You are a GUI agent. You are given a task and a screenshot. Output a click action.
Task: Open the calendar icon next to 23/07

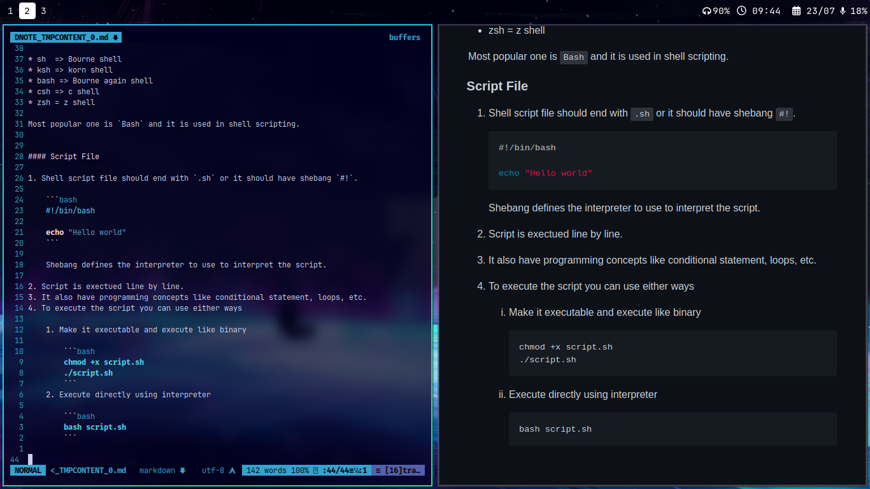click(796, 11)
